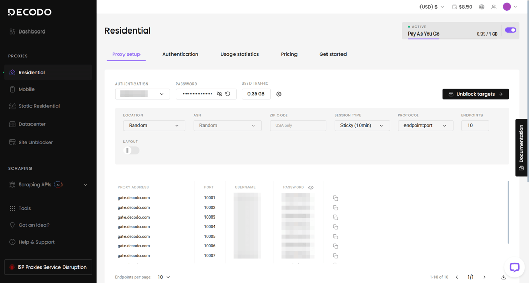
Task: Go to the previous endpoints page
Action: pyautogui.click(x=457, y=277)
